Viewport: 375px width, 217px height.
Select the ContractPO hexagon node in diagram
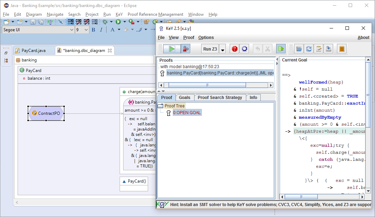(46, 113)
